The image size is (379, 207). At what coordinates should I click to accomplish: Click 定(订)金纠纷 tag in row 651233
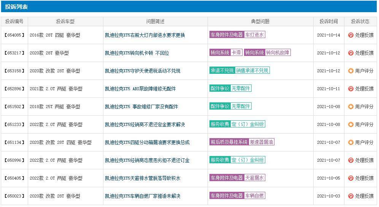coord(247,124)
